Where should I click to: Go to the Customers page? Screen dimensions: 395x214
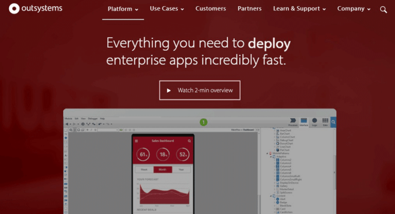(x=210, y=9)
